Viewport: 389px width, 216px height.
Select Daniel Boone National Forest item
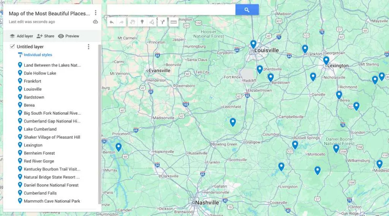pos(51,185)
